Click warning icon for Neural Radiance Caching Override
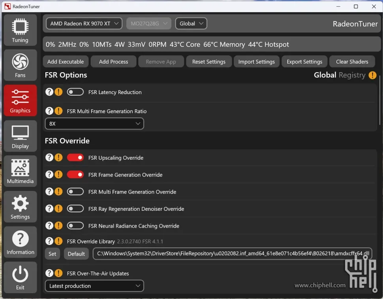This screenshot has height=299, width=383. tap(58, 226)
